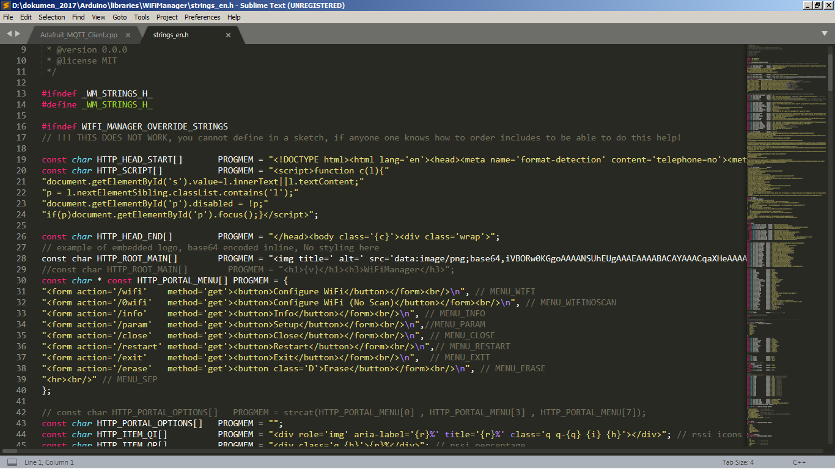Viewport: 835px width, 469px height.
Task: Open the Preferences menu
Action: (202, 17)
